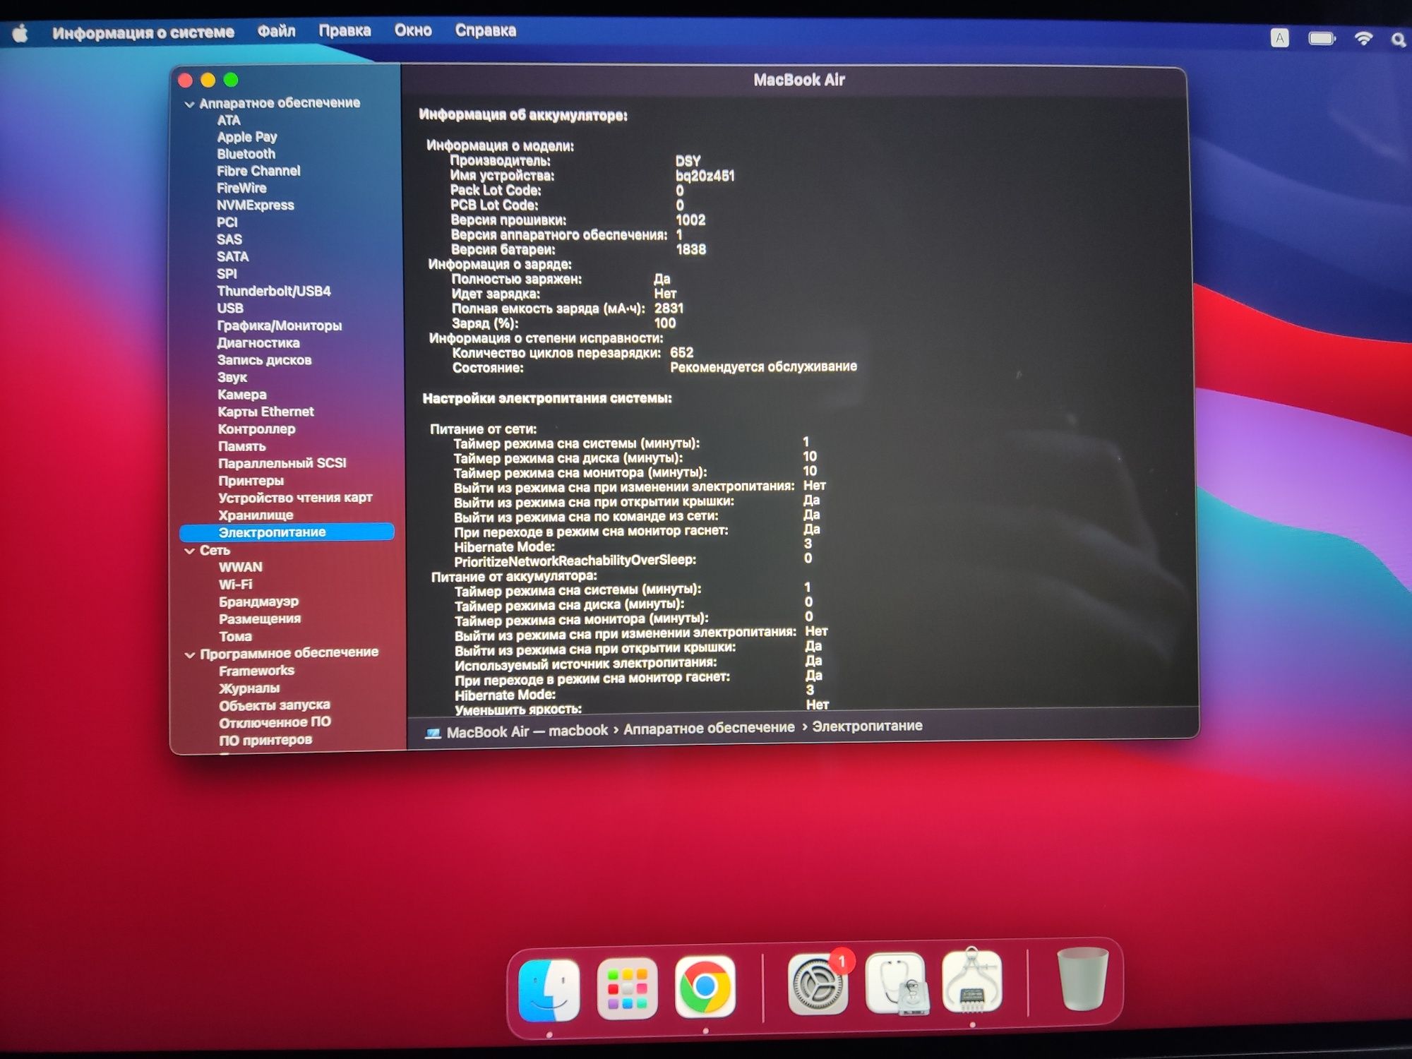This screenshot has height=1059, width=1412.
Task: Select Размещения in the sidebar
Action: point(260,619)
